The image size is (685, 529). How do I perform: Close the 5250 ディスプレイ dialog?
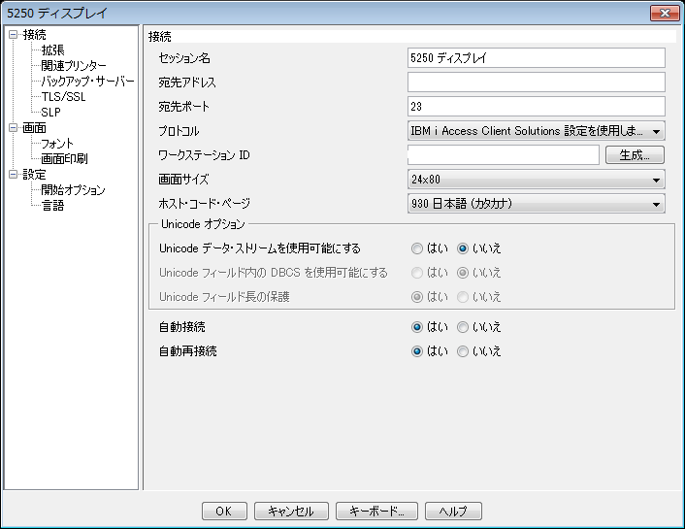pos(665,13)
